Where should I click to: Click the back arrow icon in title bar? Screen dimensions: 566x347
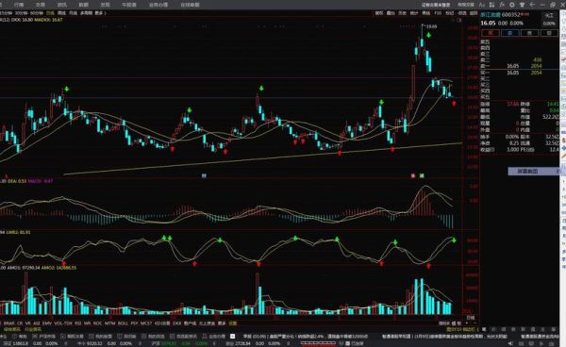click(x=532, y=5)
